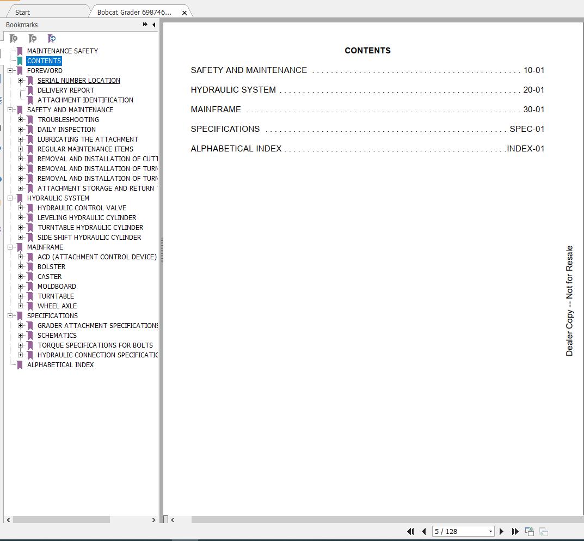Click the first bookmark toolbar flag icon

14,38
